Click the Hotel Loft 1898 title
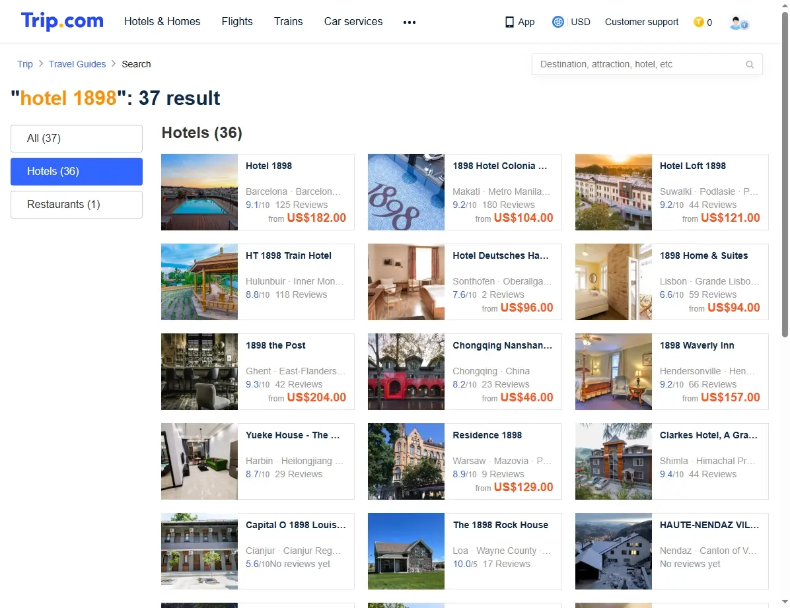Image resolution: width=790 pixels, height=608 pixels. 693,166
